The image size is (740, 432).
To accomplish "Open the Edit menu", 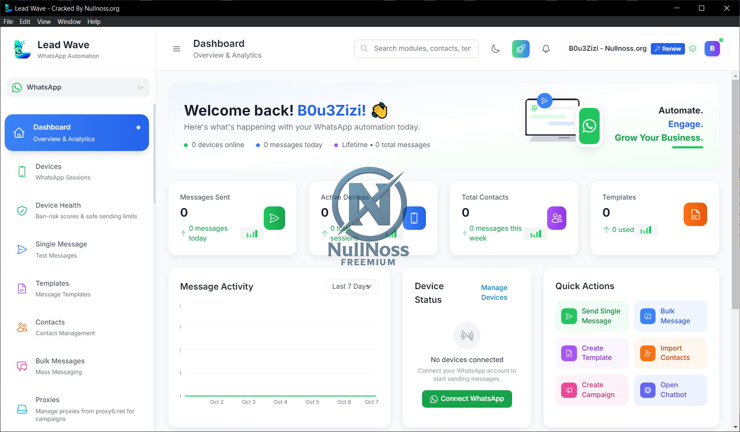I will [x=25, y=22].
